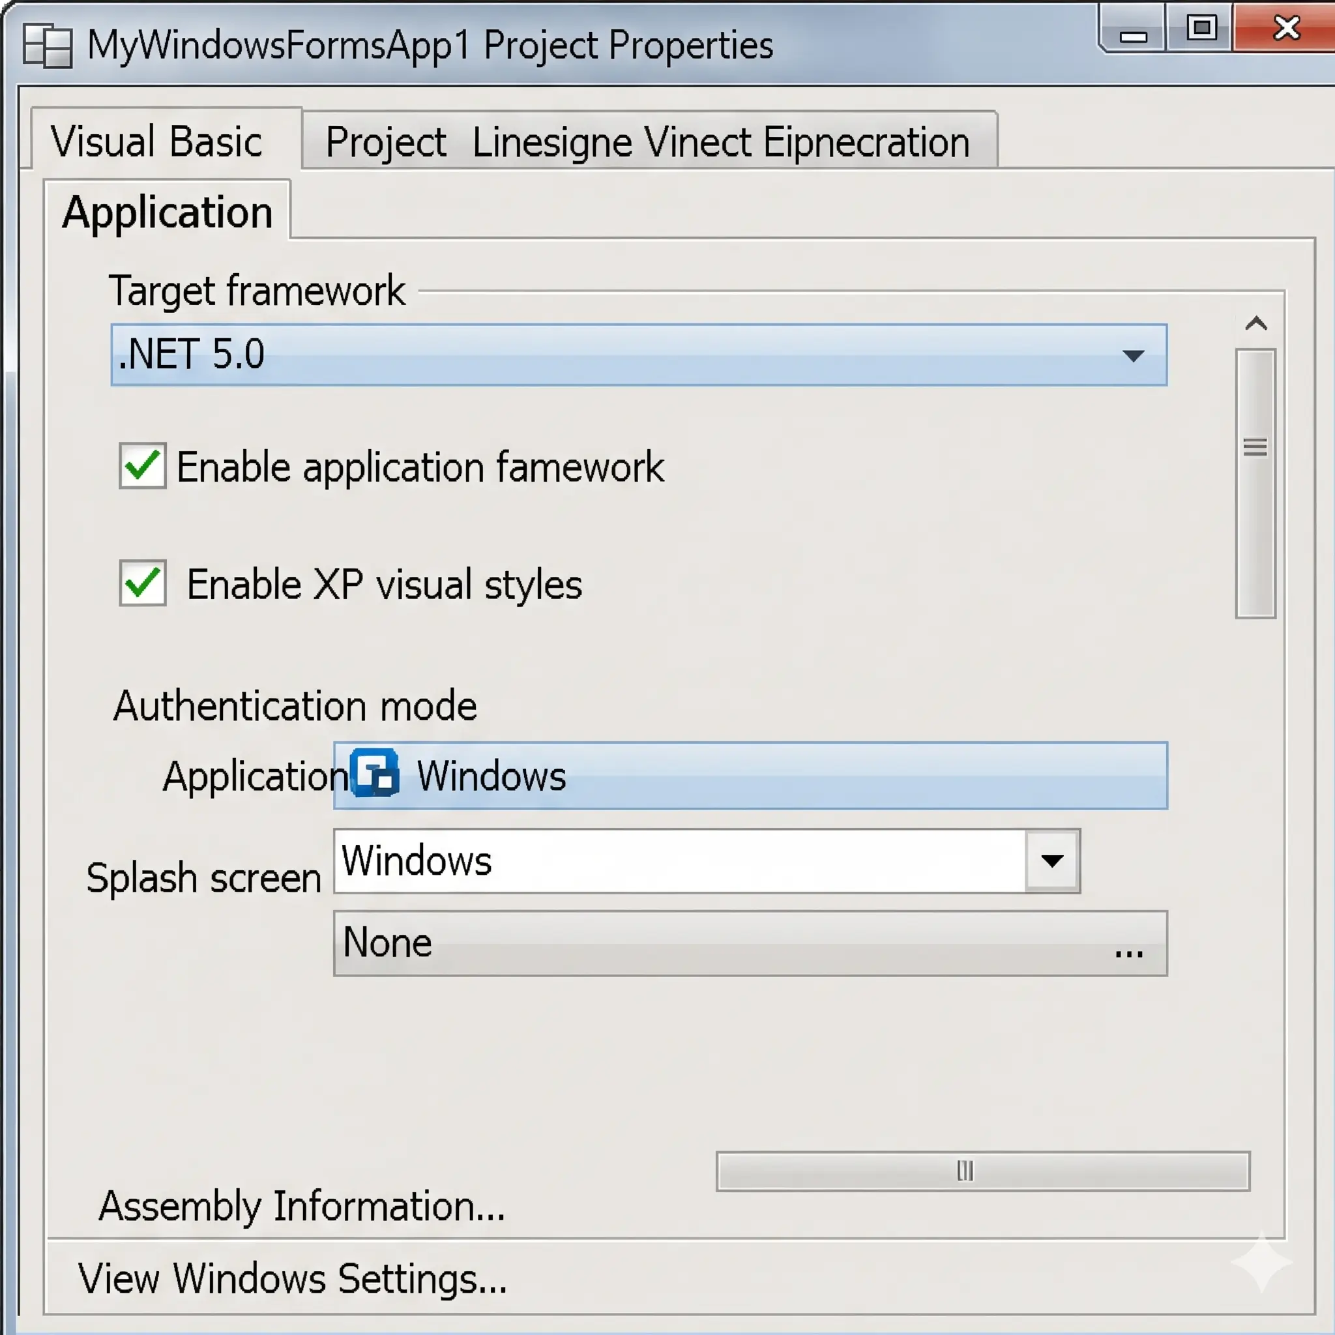Click the blue Application Windows field

click(x=750, y=775)
